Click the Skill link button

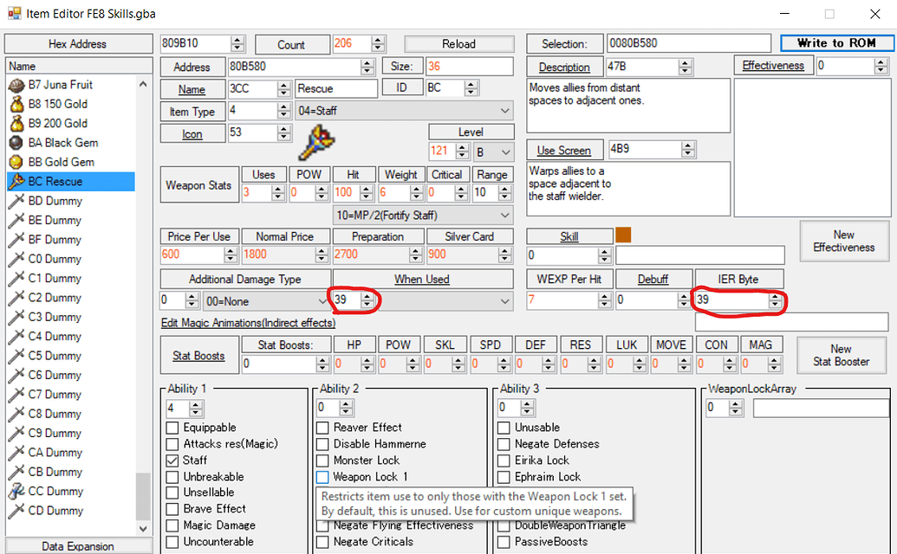pyautogui.click(x=569, y=236)
